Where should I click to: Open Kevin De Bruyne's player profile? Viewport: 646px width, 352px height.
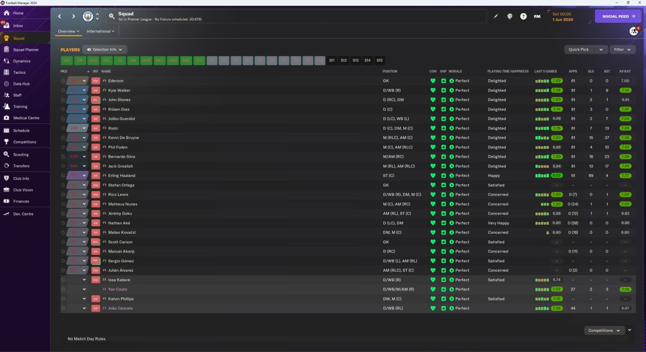pos(123,138)
